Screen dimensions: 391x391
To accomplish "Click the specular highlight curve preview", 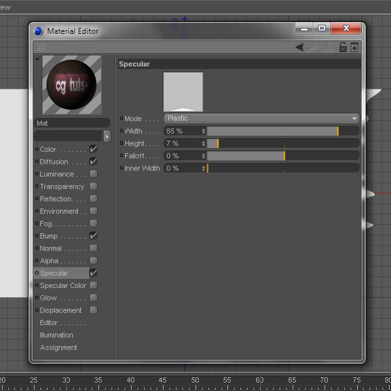I will (183, 92).
